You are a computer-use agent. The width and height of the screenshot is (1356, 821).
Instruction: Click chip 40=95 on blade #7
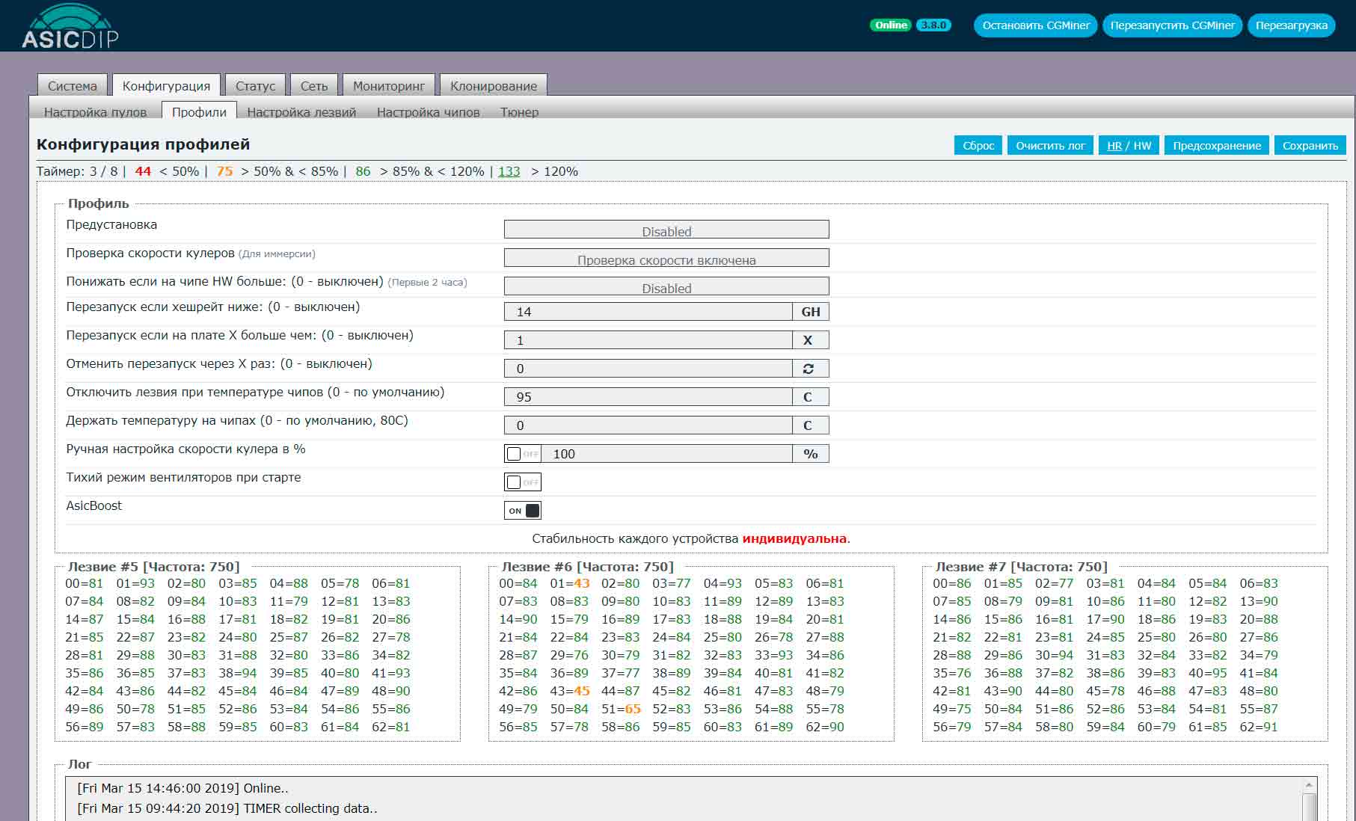click(x=1207, y=673)
